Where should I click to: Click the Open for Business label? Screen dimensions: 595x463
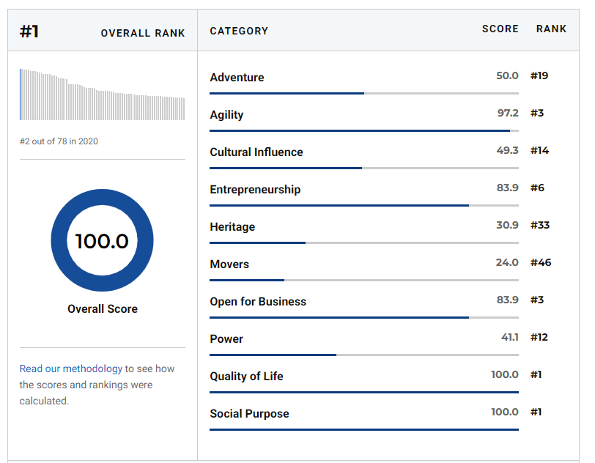pos(258,302)
